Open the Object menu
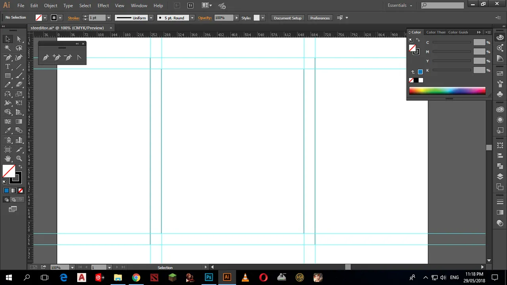 tap(51, 6)
